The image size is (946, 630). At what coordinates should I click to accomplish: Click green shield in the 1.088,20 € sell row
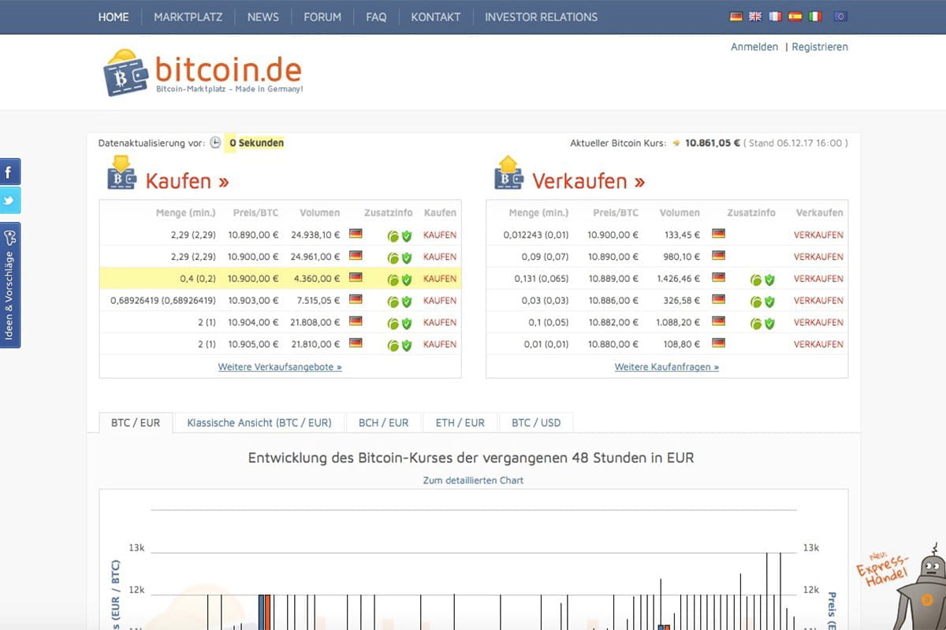pyautogui.click(x=769, y=323)
